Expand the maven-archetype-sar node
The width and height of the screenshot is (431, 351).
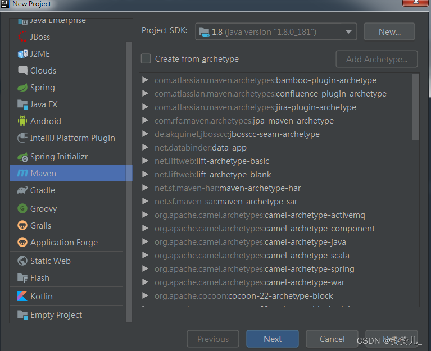click(145, 201)
